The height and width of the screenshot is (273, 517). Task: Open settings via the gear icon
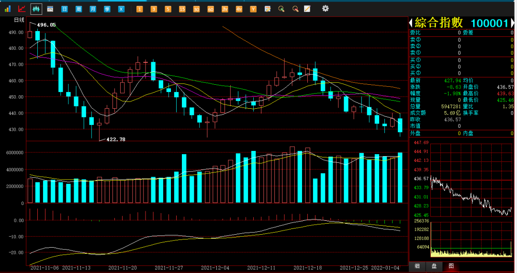[x=326, y=9]
